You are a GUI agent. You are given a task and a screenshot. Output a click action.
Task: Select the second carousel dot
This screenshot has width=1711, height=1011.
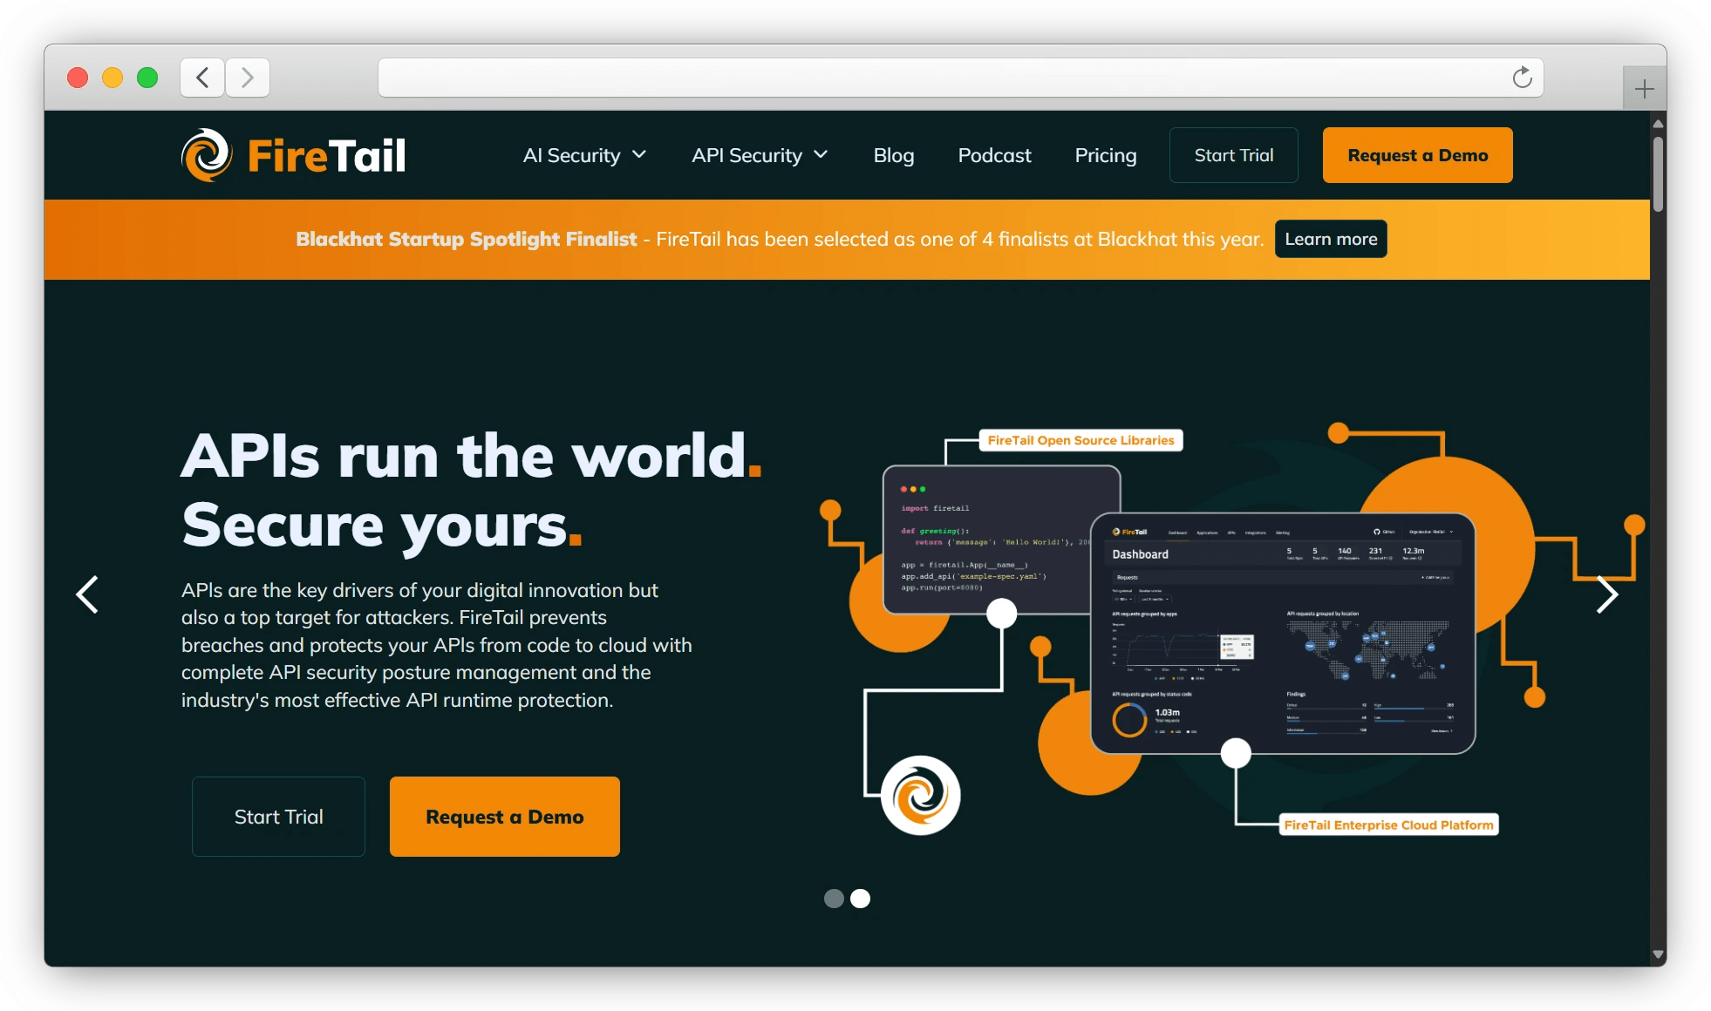[861, 899]
